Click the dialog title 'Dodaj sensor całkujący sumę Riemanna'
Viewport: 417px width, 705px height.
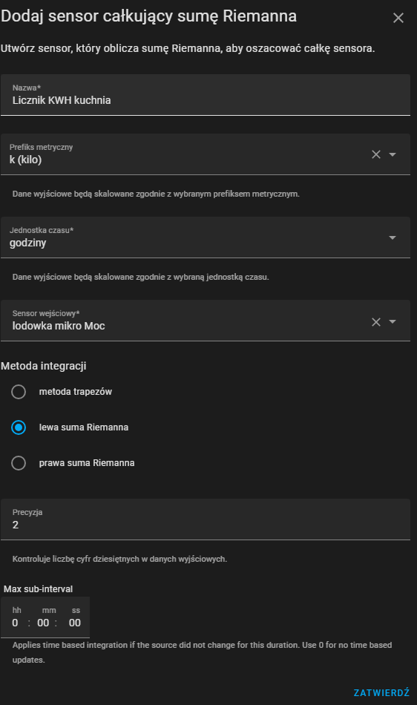point(148,16)
